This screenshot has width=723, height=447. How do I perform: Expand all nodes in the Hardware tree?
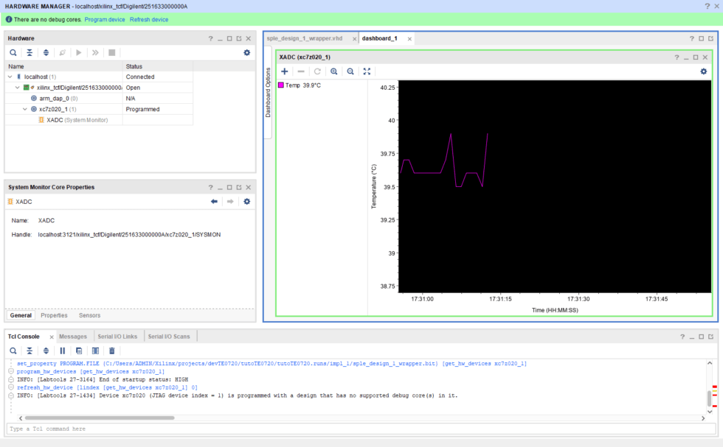pos(45,52)
